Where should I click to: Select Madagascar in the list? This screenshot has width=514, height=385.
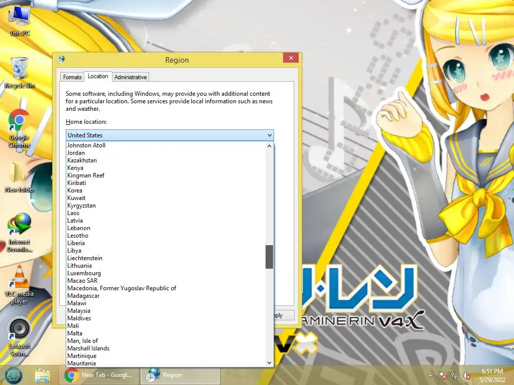pos(166,296)
